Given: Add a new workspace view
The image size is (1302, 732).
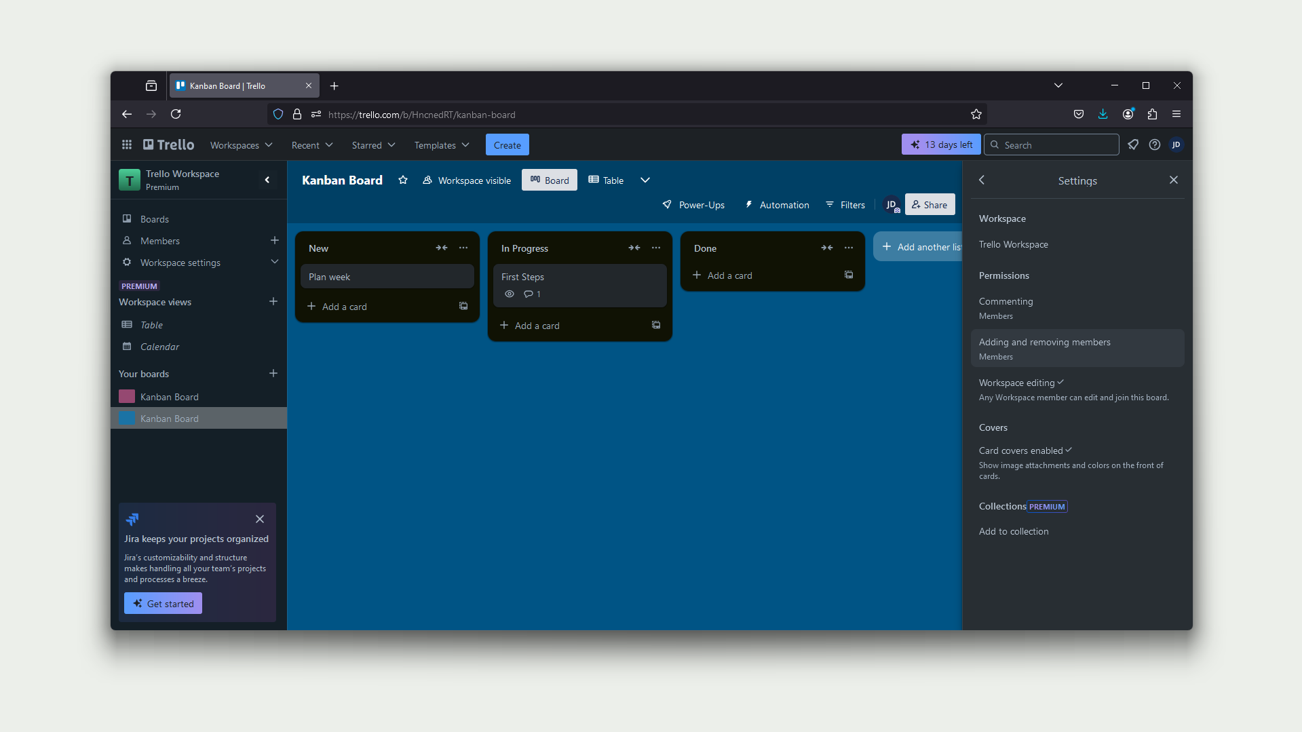Looking at the screenshot, I should 273,301.
